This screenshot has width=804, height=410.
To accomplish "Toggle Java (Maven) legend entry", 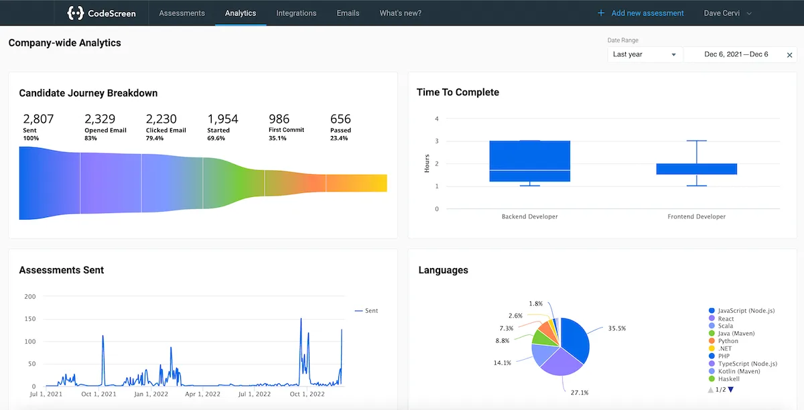I will [732, 334].
